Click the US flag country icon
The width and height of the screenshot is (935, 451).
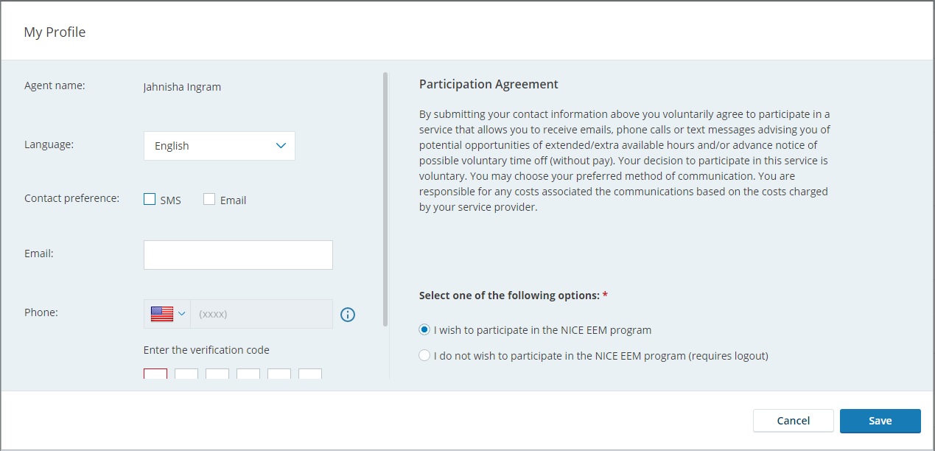pos(161,314)
